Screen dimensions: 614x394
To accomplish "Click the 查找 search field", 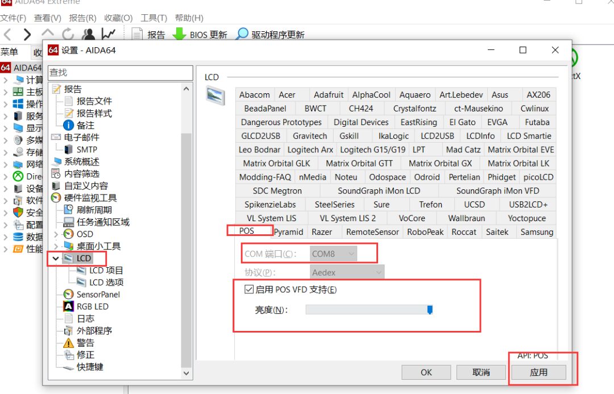I will (121, 72).
